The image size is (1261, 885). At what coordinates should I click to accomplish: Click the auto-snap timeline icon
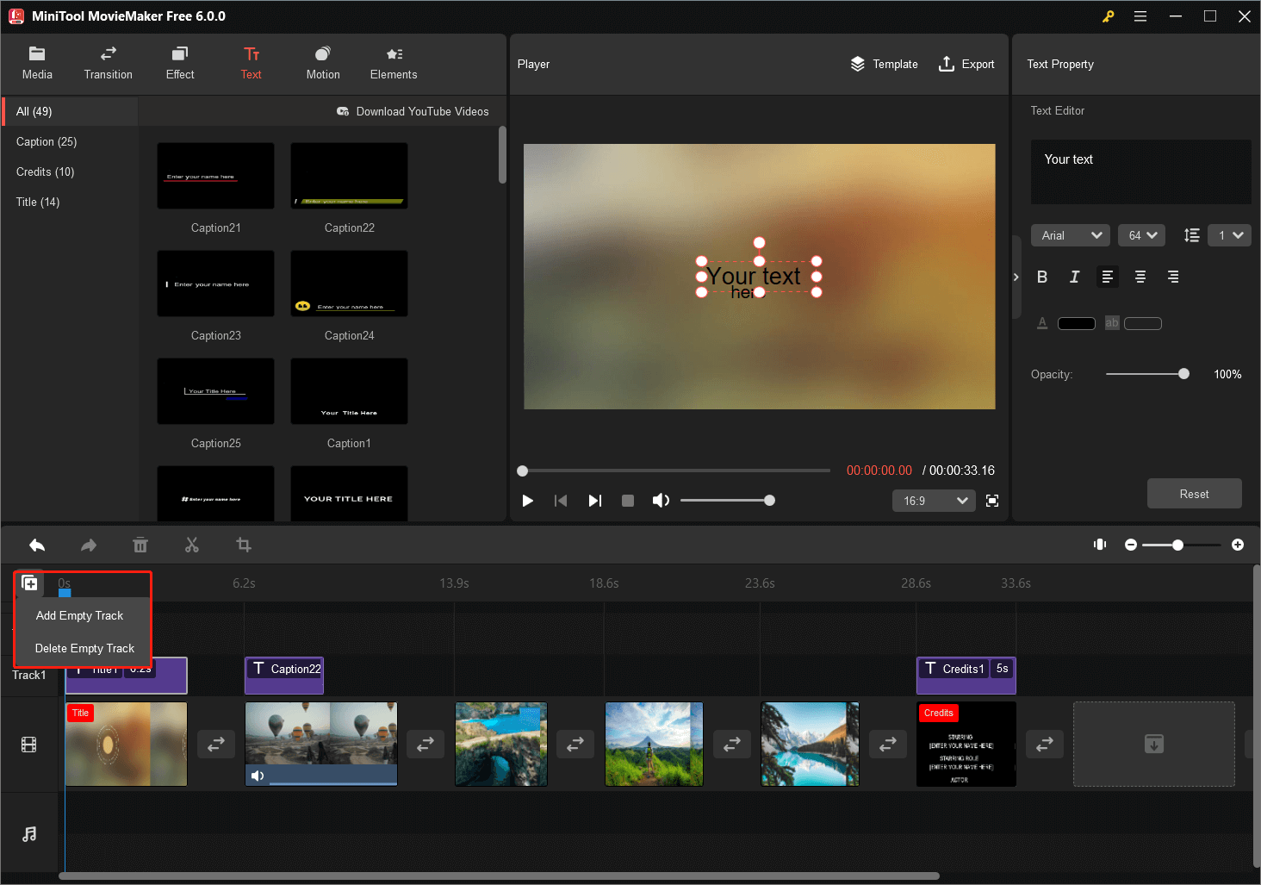tap(1100, 545)
